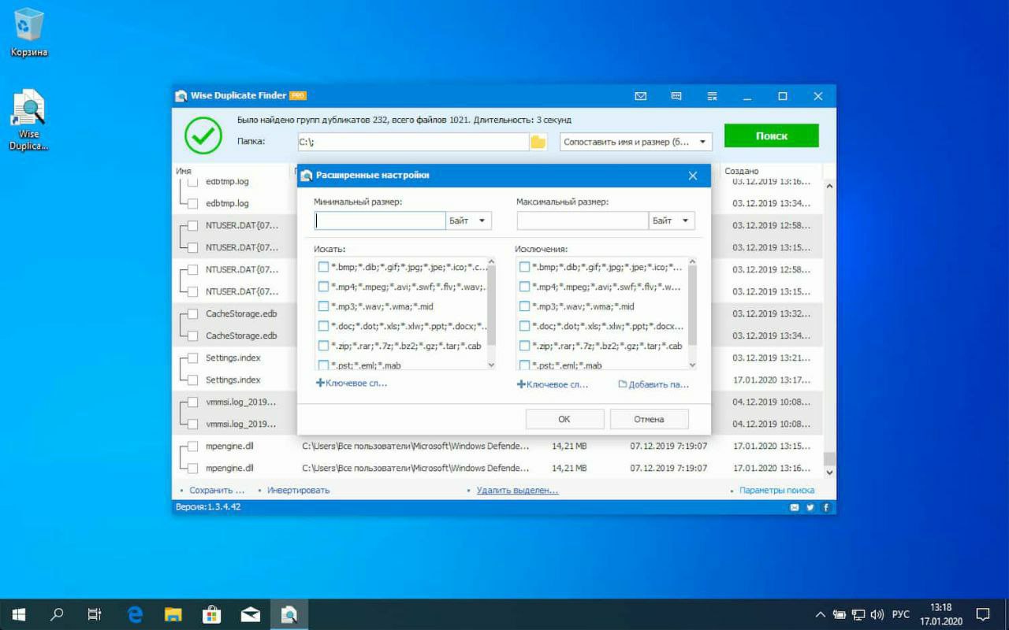
Task: Check *.pst;*.eml;*.mab under Исключения
Action: click(x=524, y=365)
